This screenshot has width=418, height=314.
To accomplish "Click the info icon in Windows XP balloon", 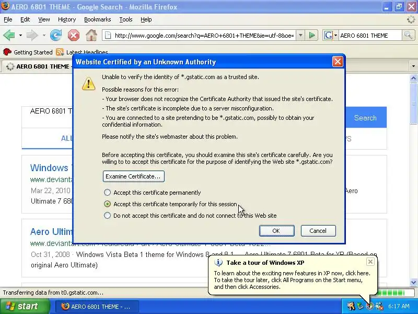I will click(218, 263).
